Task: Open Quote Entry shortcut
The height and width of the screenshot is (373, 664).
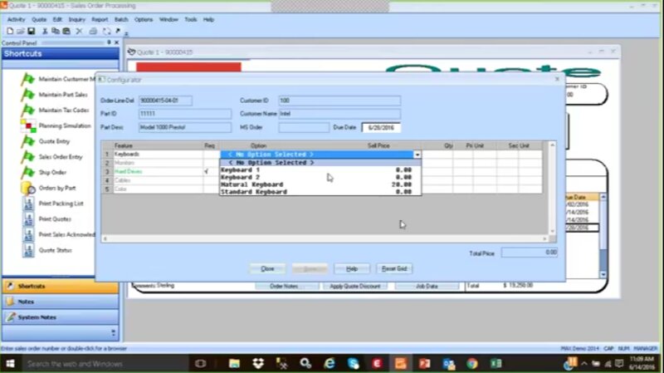Action: (53, 140)
